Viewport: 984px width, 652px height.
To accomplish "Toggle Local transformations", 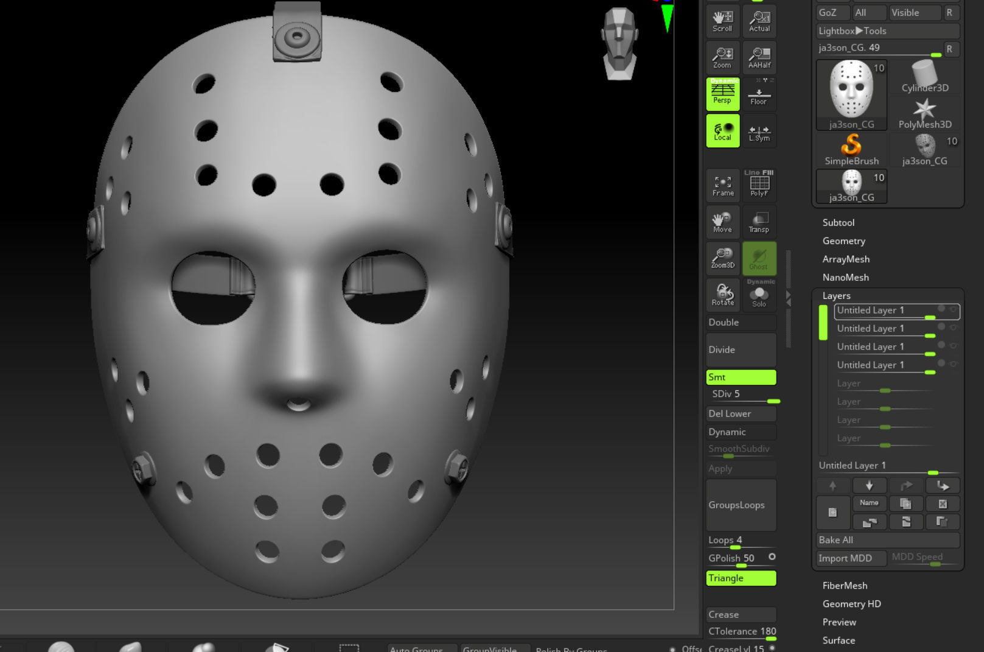I will (722, 131).
